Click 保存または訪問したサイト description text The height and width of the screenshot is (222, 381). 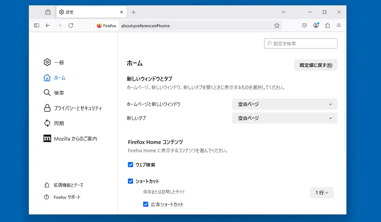pyautogui.click(x=164, y=192)
